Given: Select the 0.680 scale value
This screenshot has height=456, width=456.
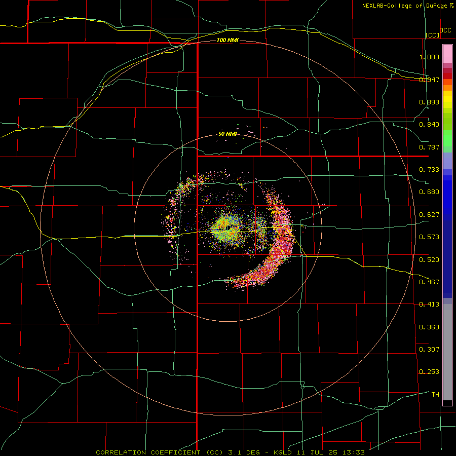Looking at the screenshot, I should [x=429, y=192].
